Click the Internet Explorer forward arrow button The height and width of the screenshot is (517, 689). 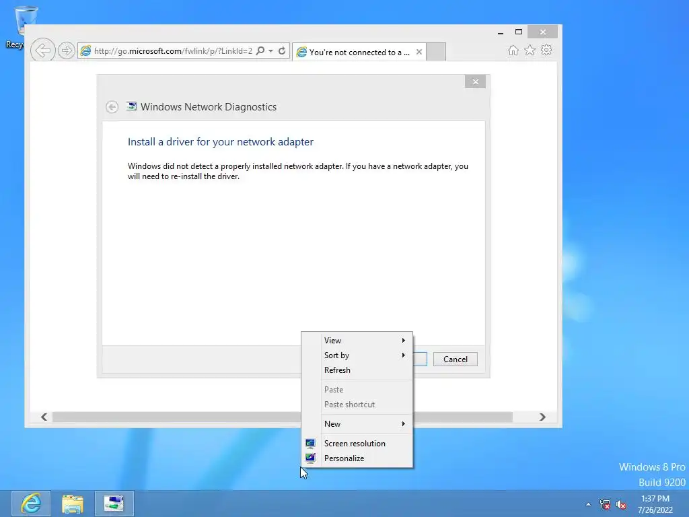[x=66, y=50]
